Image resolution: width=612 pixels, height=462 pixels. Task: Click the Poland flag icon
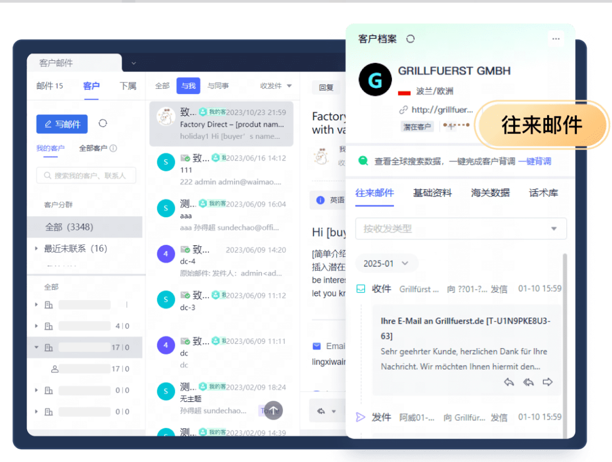[404, 92]
